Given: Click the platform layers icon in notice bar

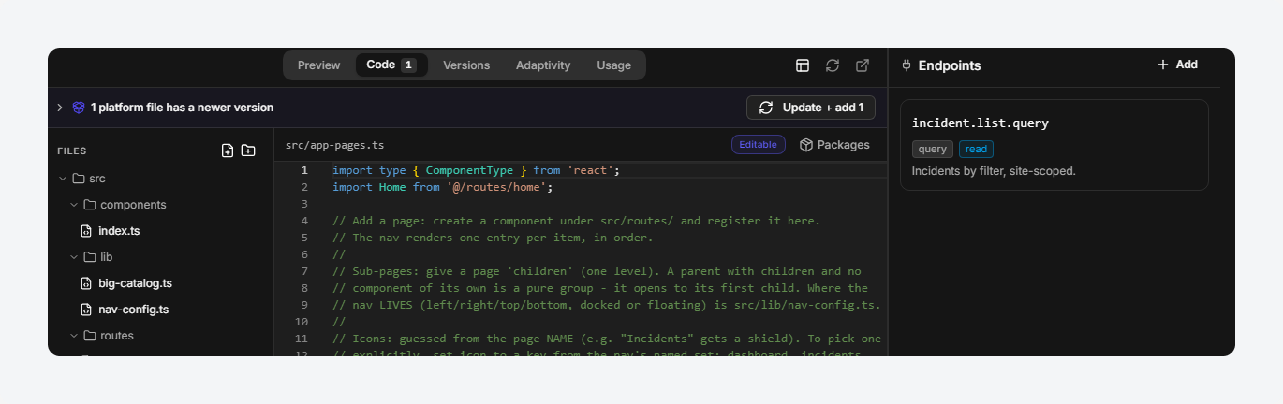Looking at the screenshot, I should click(x=79, y=108).
